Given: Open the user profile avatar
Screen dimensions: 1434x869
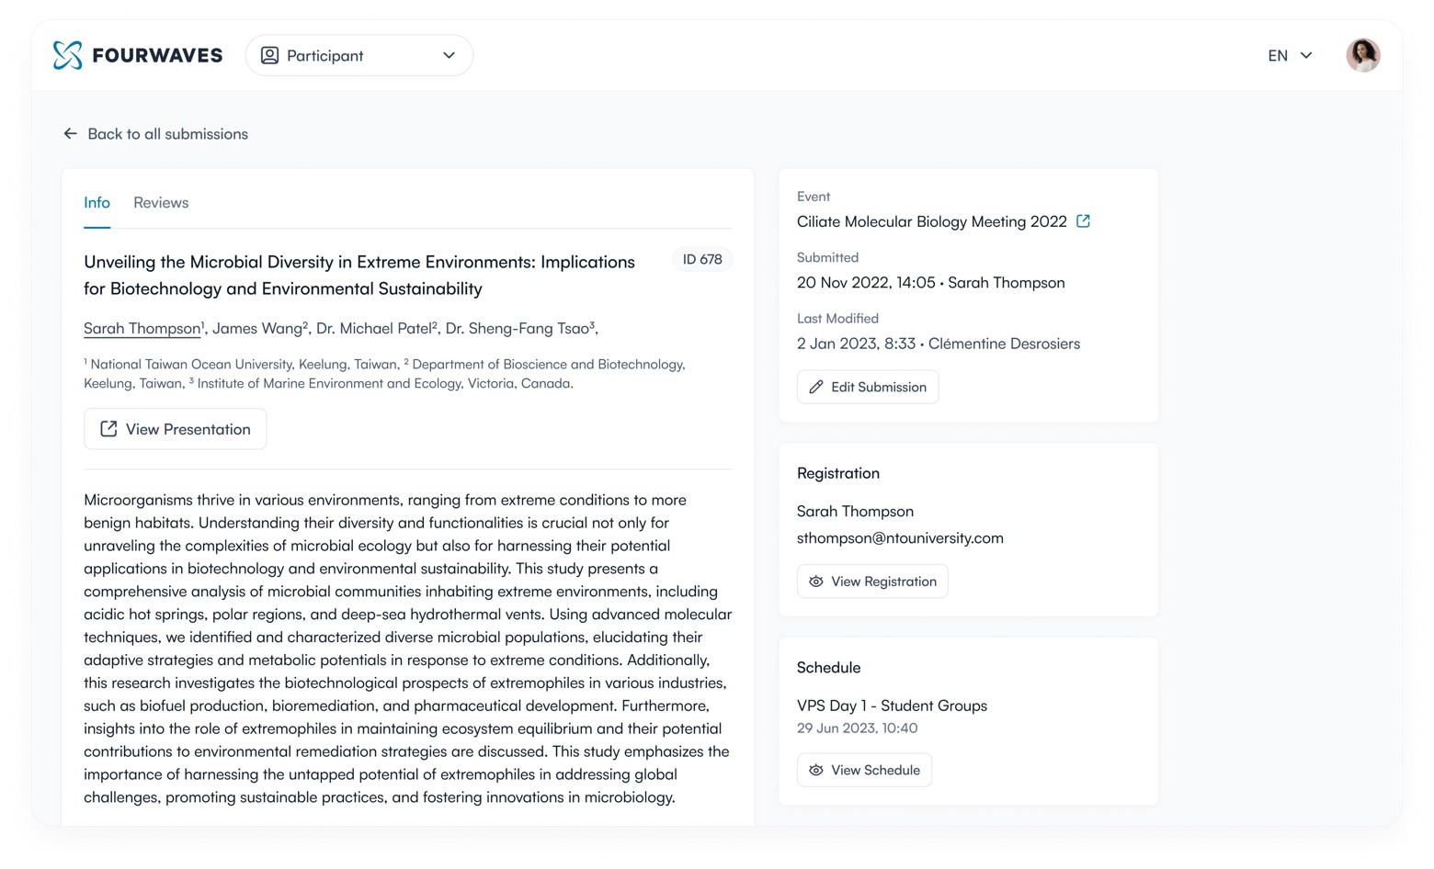Looking at the screenshot, I should 1362,55.
